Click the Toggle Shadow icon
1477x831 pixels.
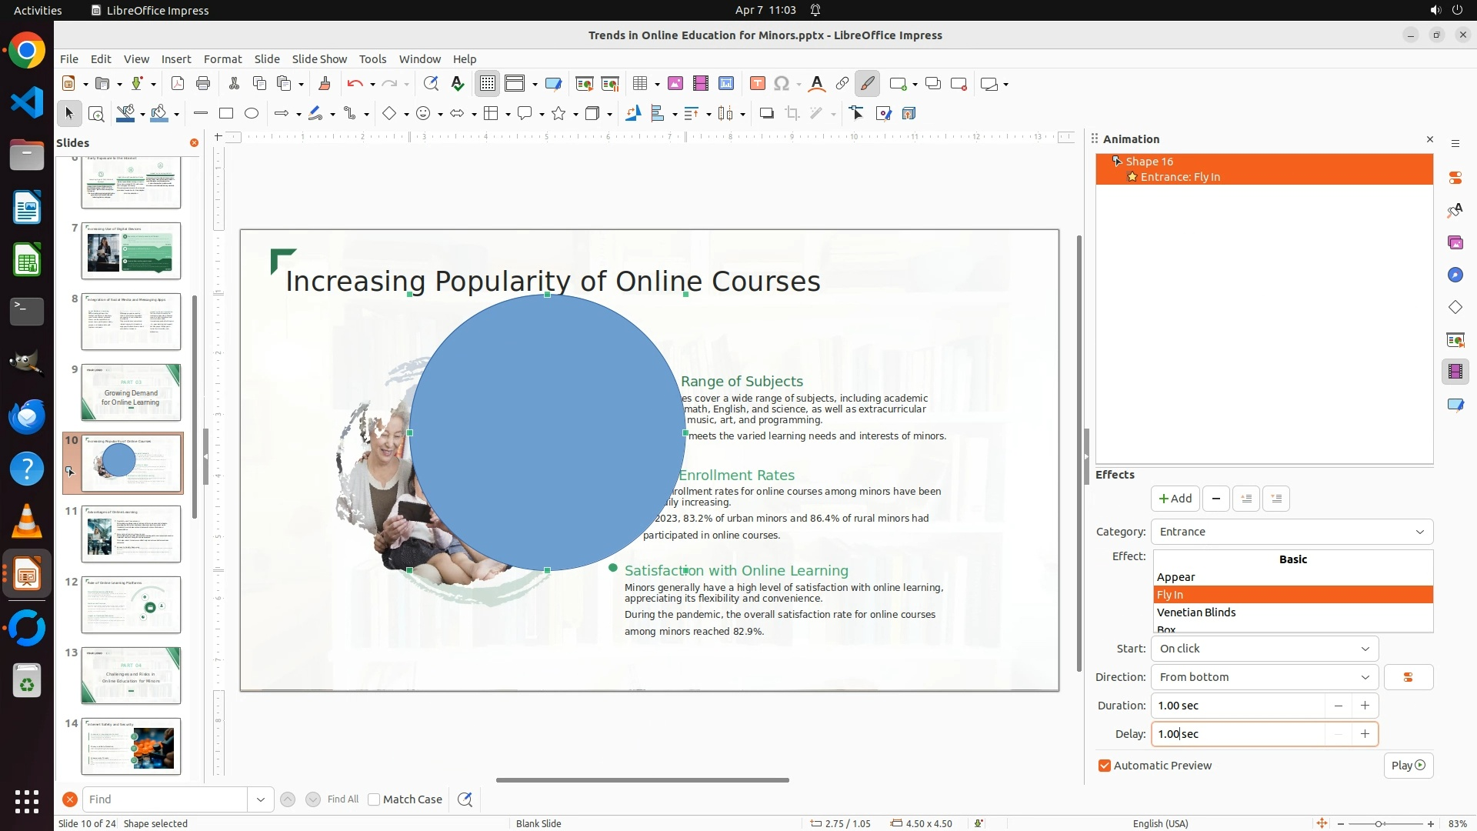coord(766,113)
